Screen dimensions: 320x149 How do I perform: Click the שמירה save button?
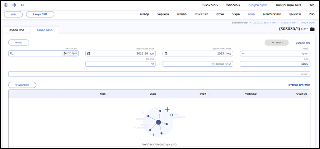[x=18, y=42]
